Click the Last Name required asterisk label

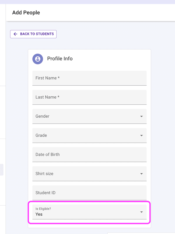(x=58, y=97)
